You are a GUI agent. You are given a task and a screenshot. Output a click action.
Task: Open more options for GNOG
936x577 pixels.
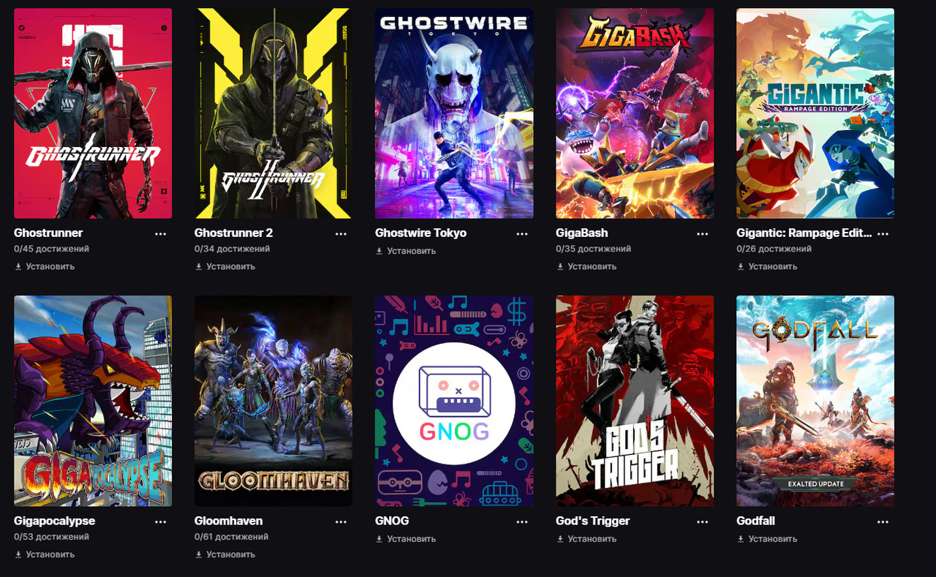522,522
